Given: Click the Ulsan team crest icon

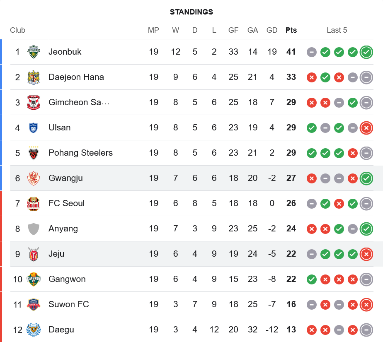Looking at the screenshot, I should tap(33, 128).
